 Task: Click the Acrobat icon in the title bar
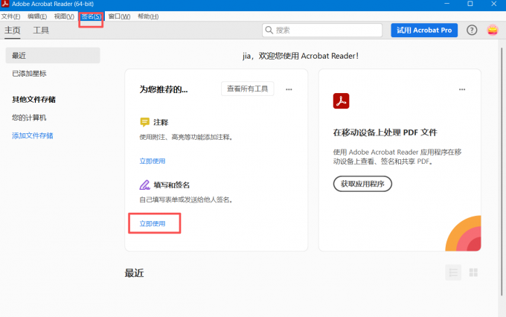tap(5, 4)
